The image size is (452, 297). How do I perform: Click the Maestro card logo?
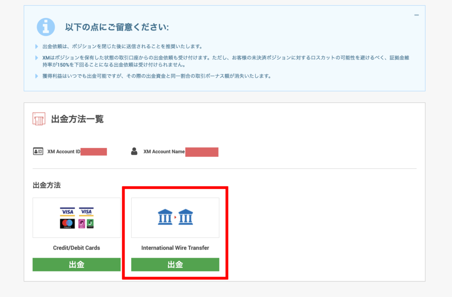68,224
